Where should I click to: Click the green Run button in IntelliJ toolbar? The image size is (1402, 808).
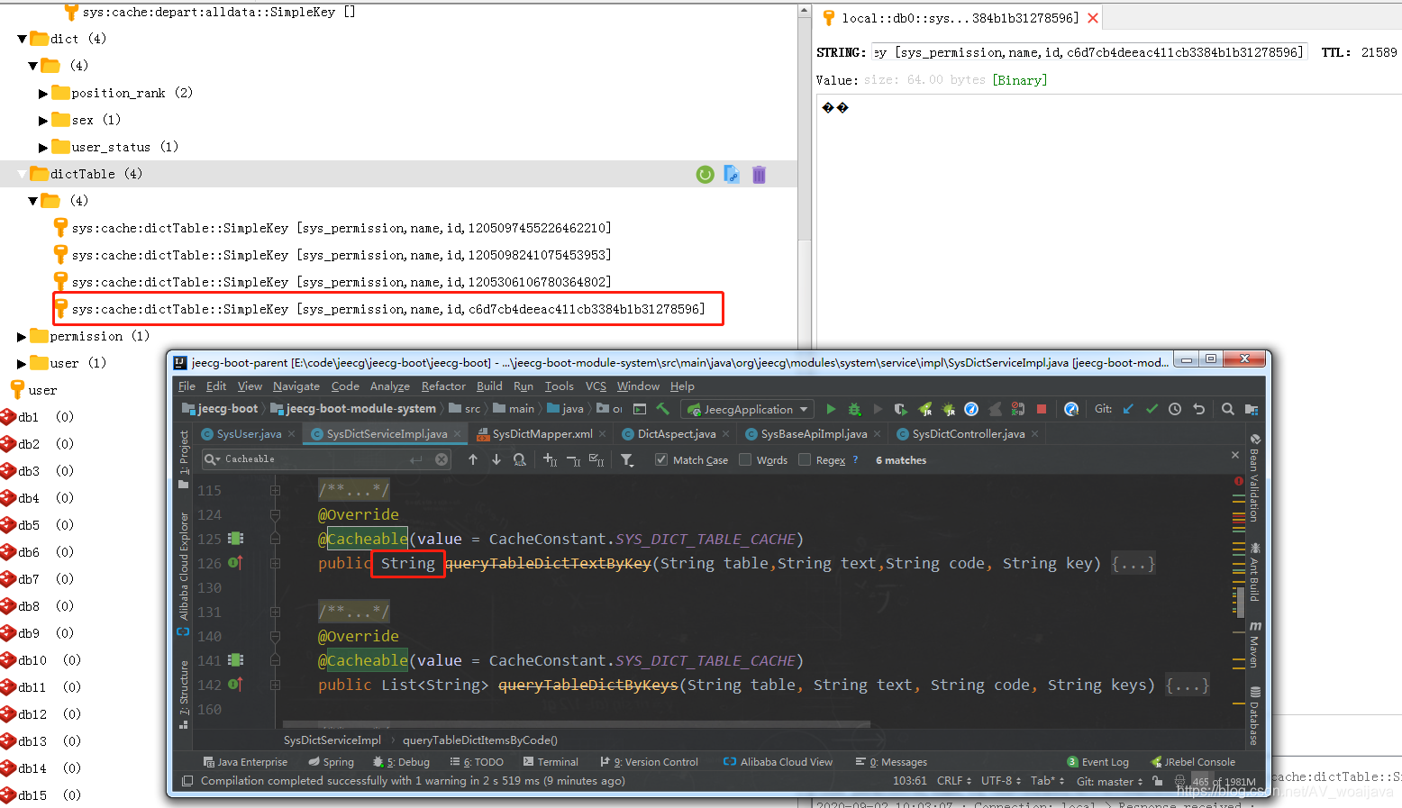831,409
